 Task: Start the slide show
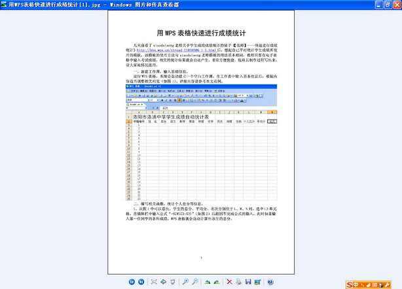tap(173, 282)
